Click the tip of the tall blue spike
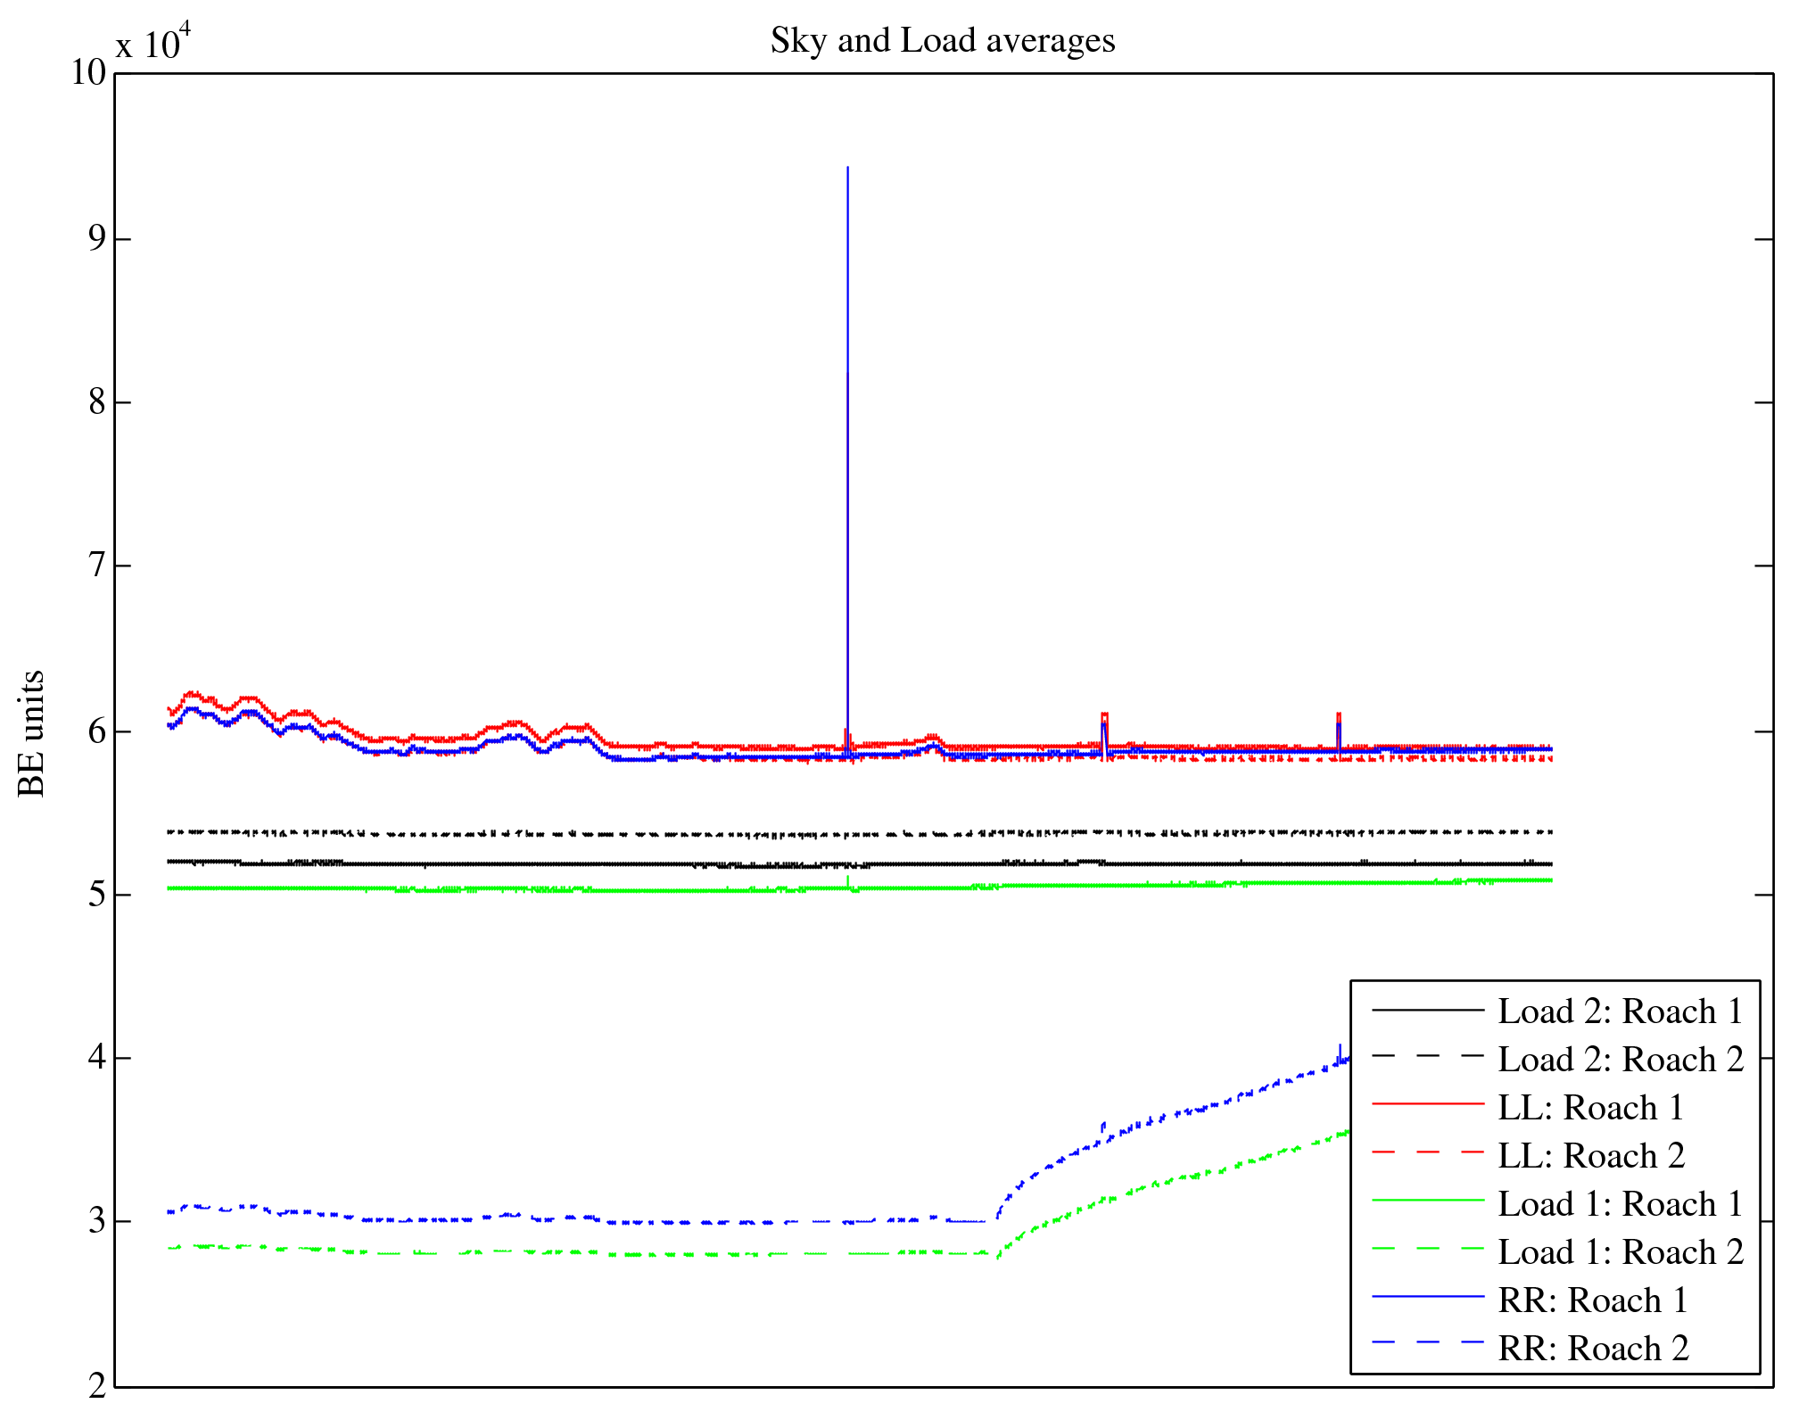Image resolution: width=1799 pixels, height=1420 pixels. pos(847,169)
